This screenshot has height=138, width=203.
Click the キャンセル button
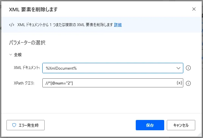point(181,125)
